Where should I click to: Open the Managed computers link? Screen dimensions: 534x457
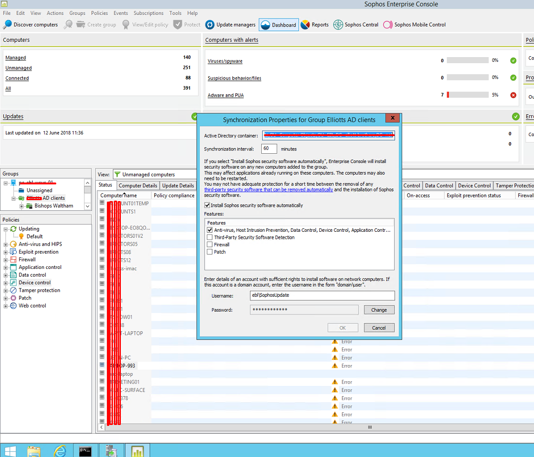(x=16, y=58)
